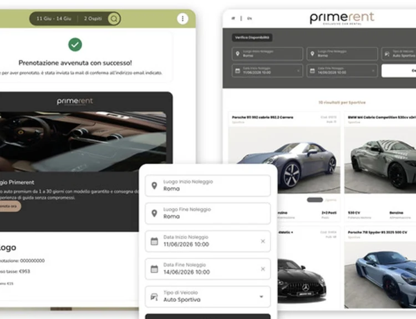The height and width of the screenshot is (319, 416).
Task: Open header Data Inizio Noleggio date dropdown
Action: click(x=267, y=70)
